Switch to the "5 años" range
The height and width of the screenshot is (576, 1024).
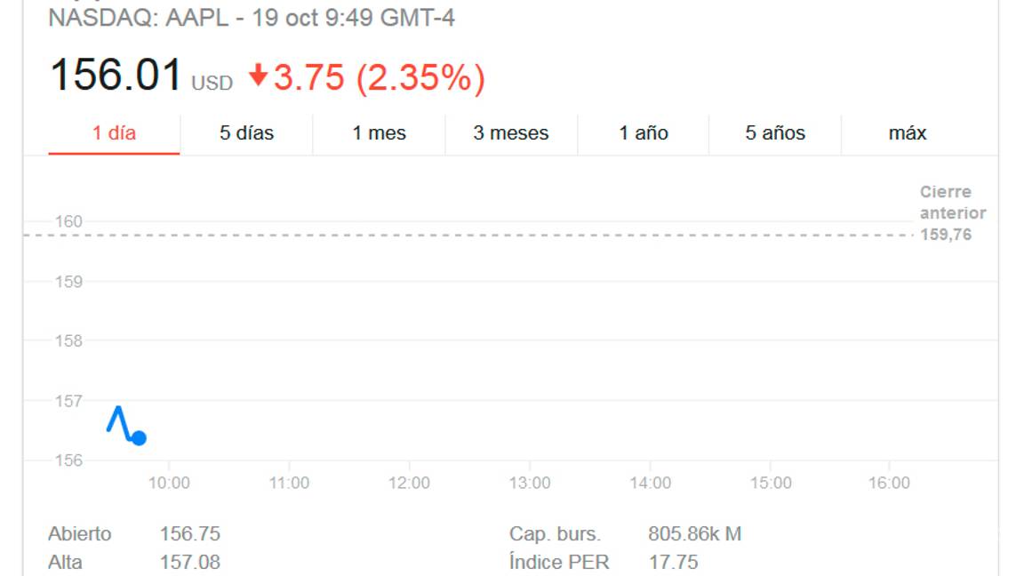774,132
